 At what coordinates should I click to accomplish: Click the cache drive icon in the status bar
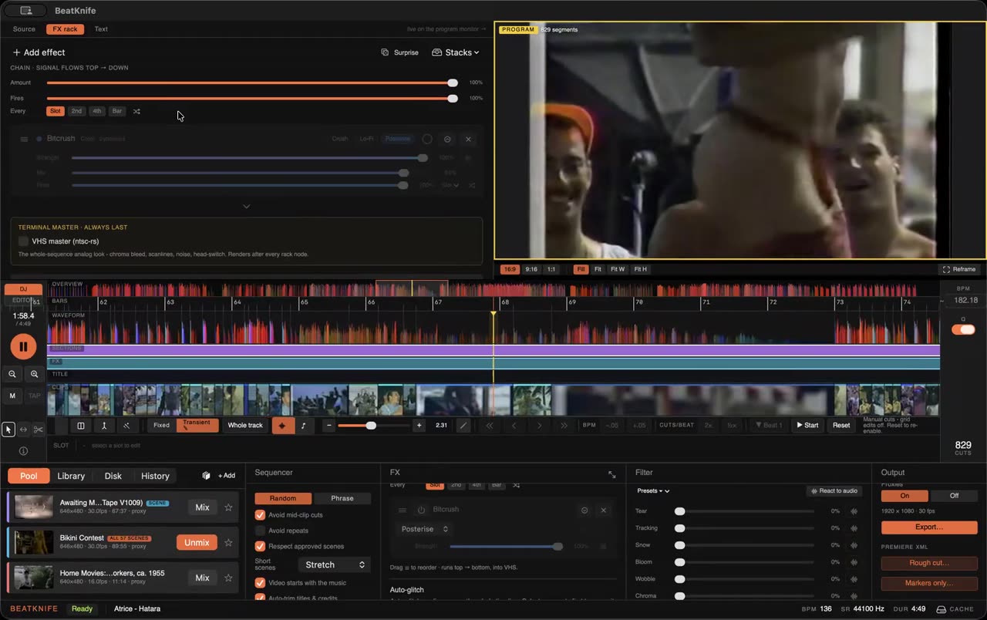(x=940, y=609)
